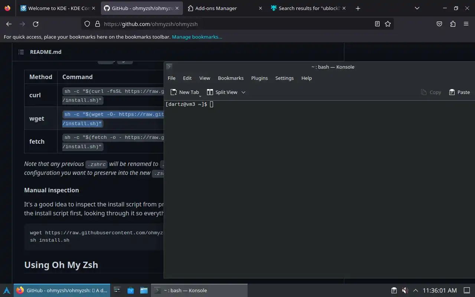Open the Pocket save icon

(x=439, y=24)
